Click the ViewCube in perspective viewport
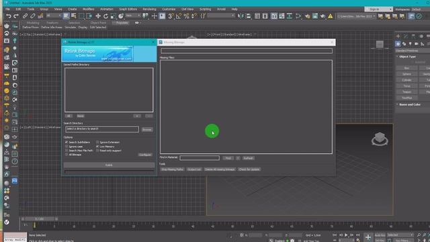 point(380,138)
